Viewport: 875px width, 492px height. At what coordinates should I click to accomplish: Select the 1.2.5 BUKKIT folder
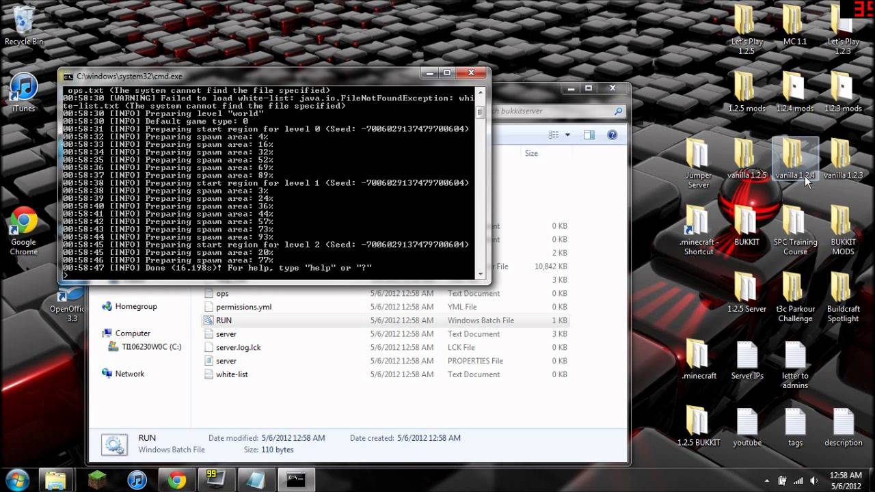(698, 426)
